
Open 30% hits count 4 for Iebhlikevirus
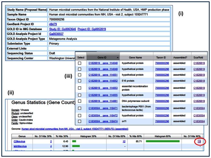click(51, 146)
